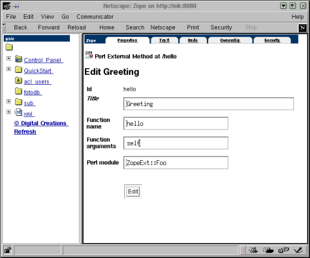310x258 pixels.
Task: Click the toolbar collapse handle at left
Action: (x=4, y=27)
